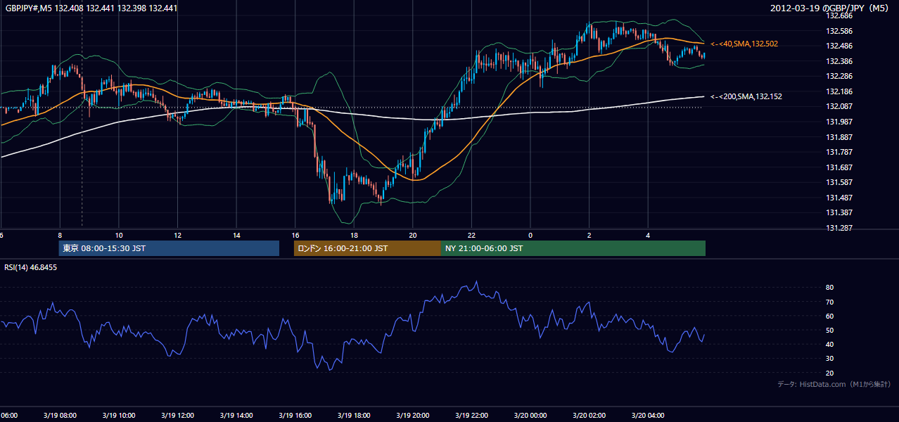
Task: Click hour mark 0 on the price chart axis
Action: click(x=530, y=236)
